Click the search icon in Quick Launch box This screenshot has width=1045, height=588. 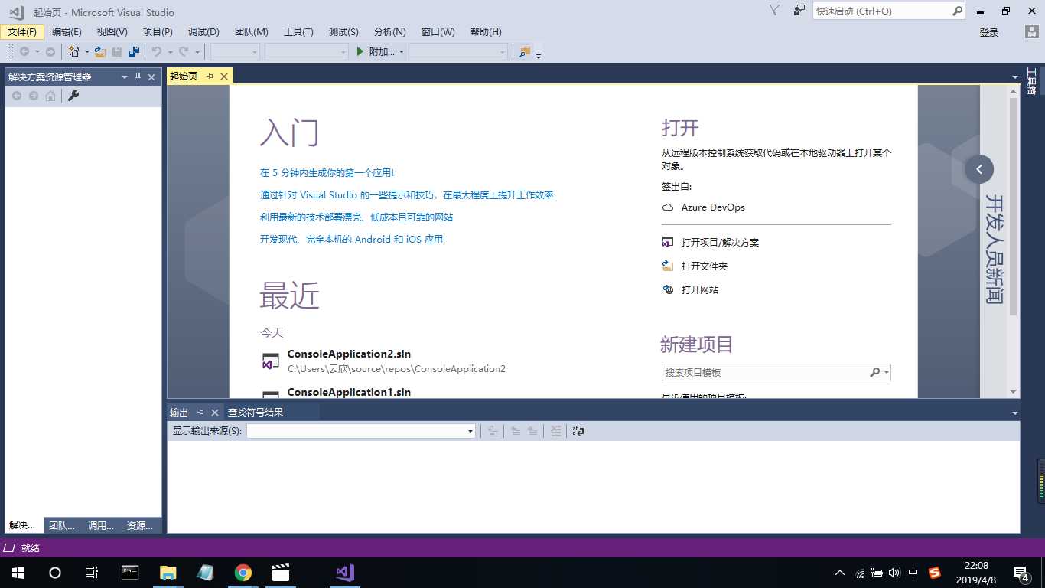(957, 11)
